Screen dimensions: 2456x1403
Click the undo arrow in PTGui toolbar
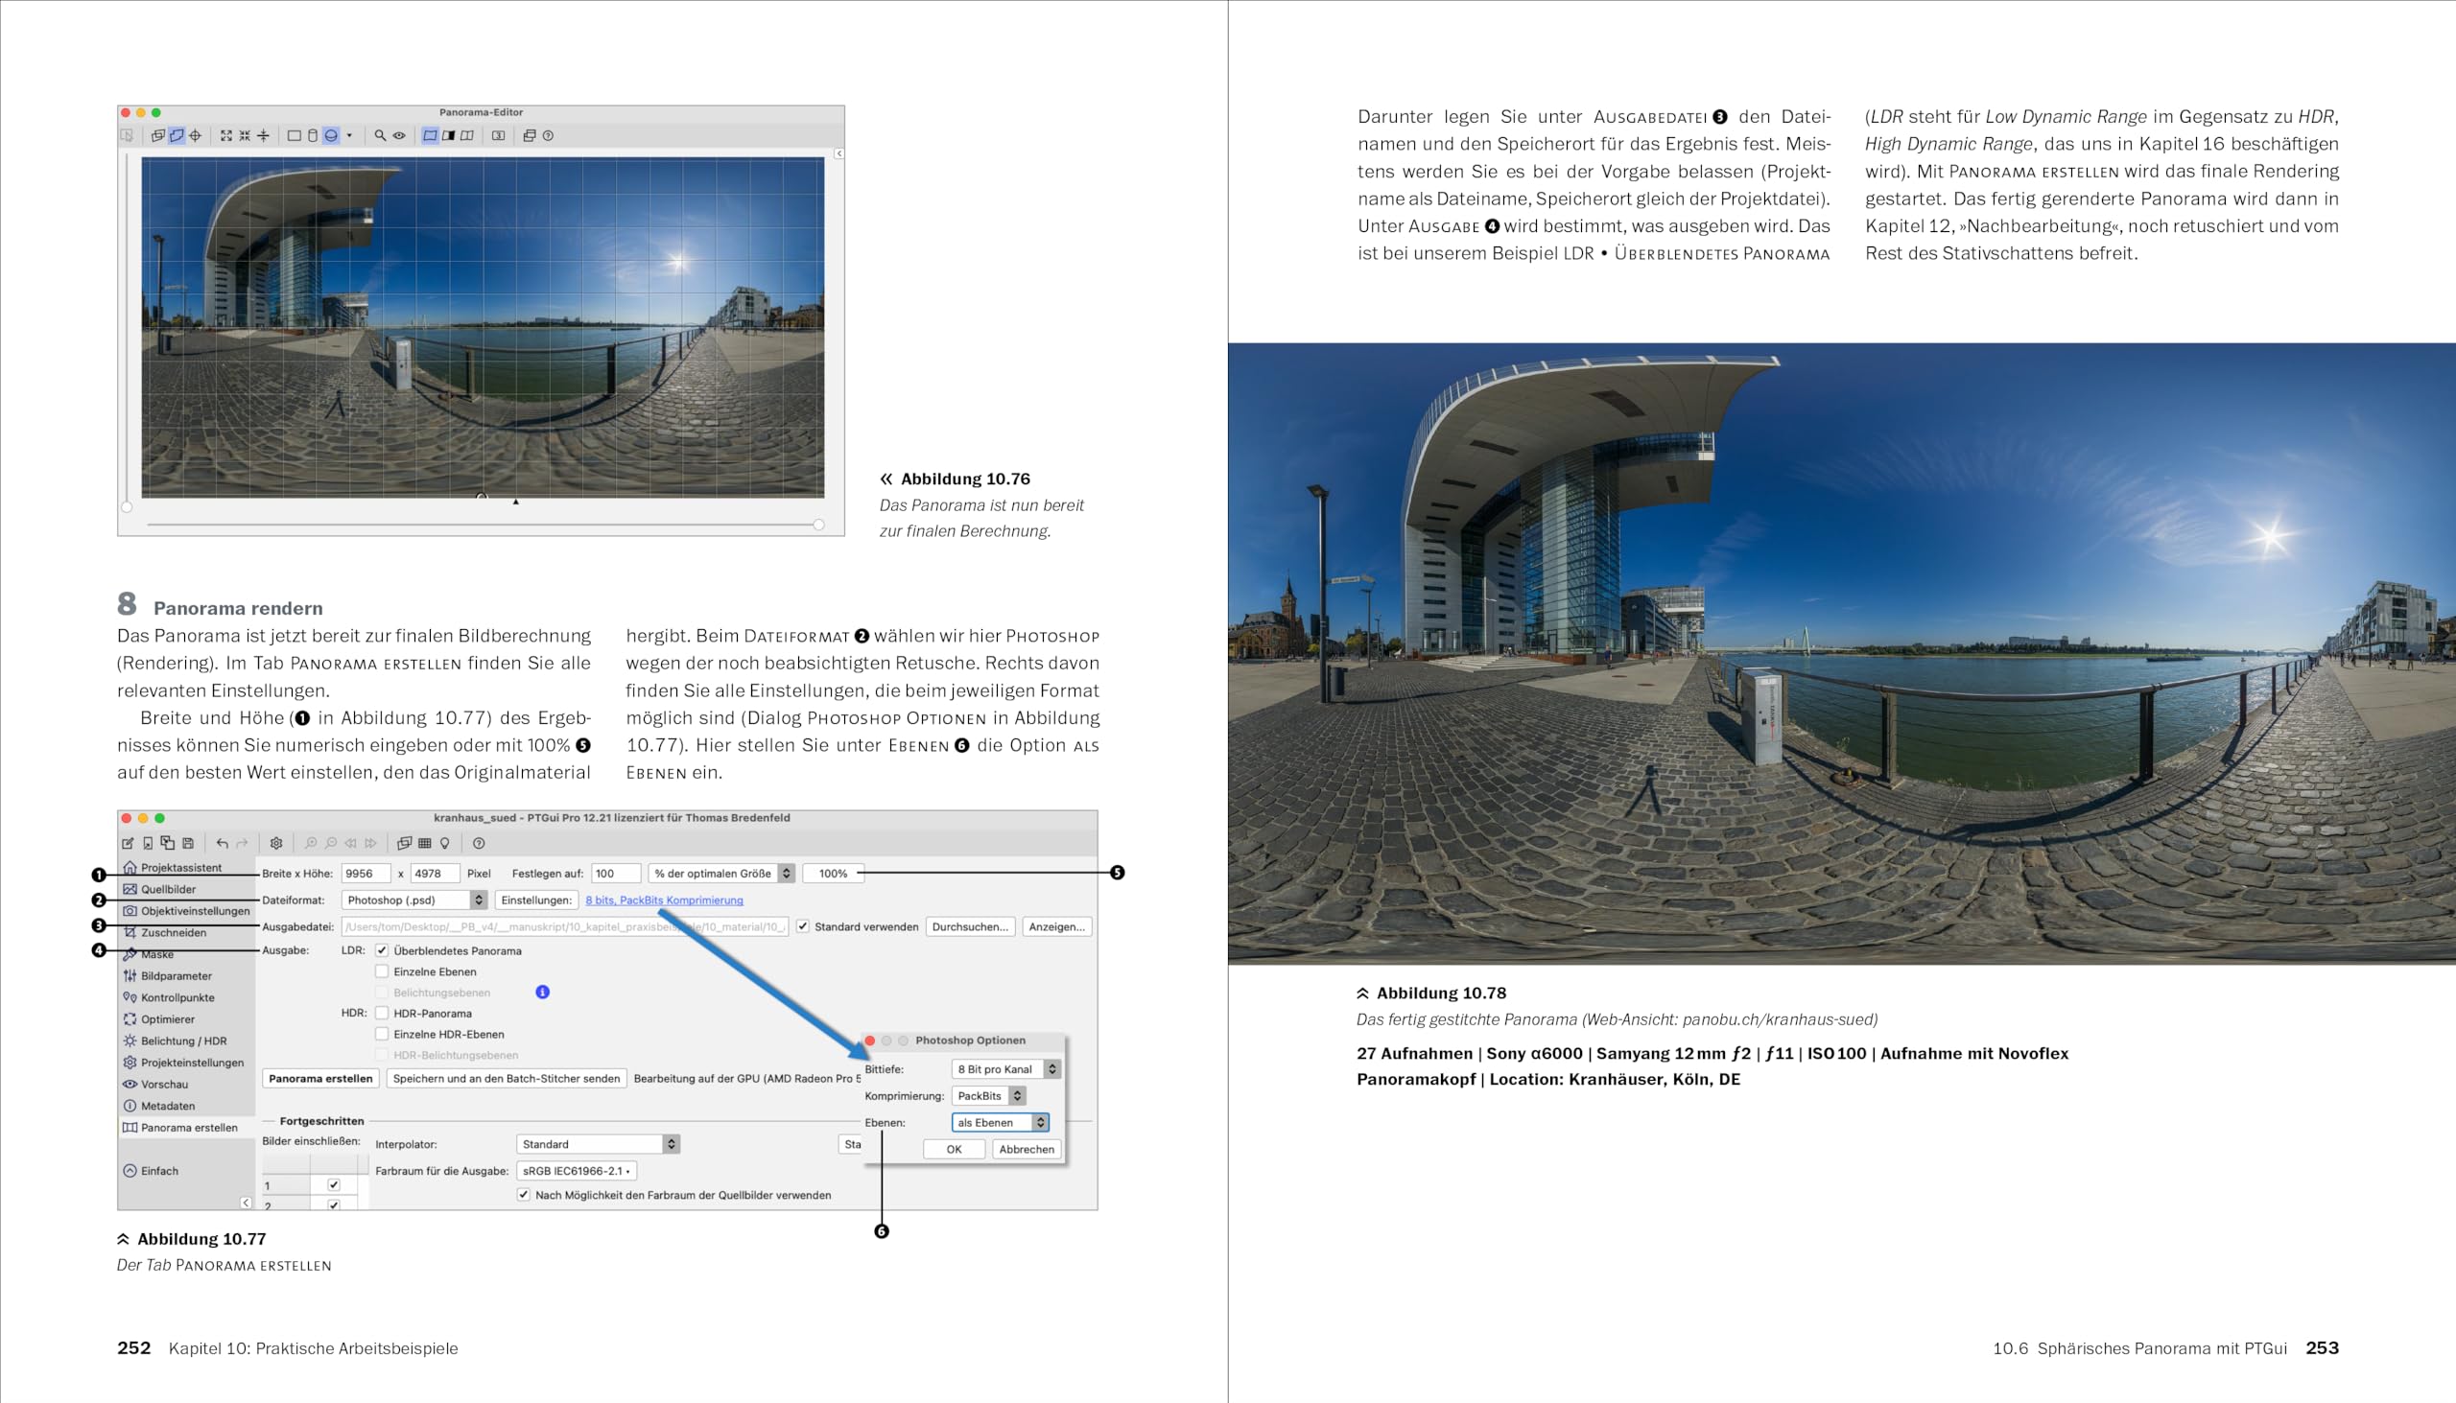tap(222, 843)
